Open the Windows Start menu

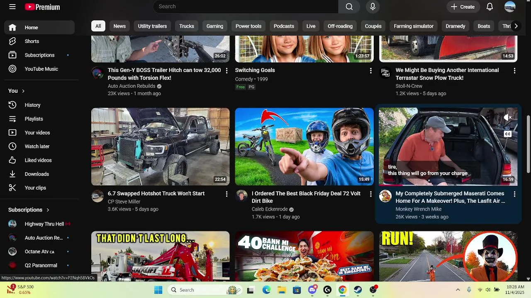coord(158,290)
